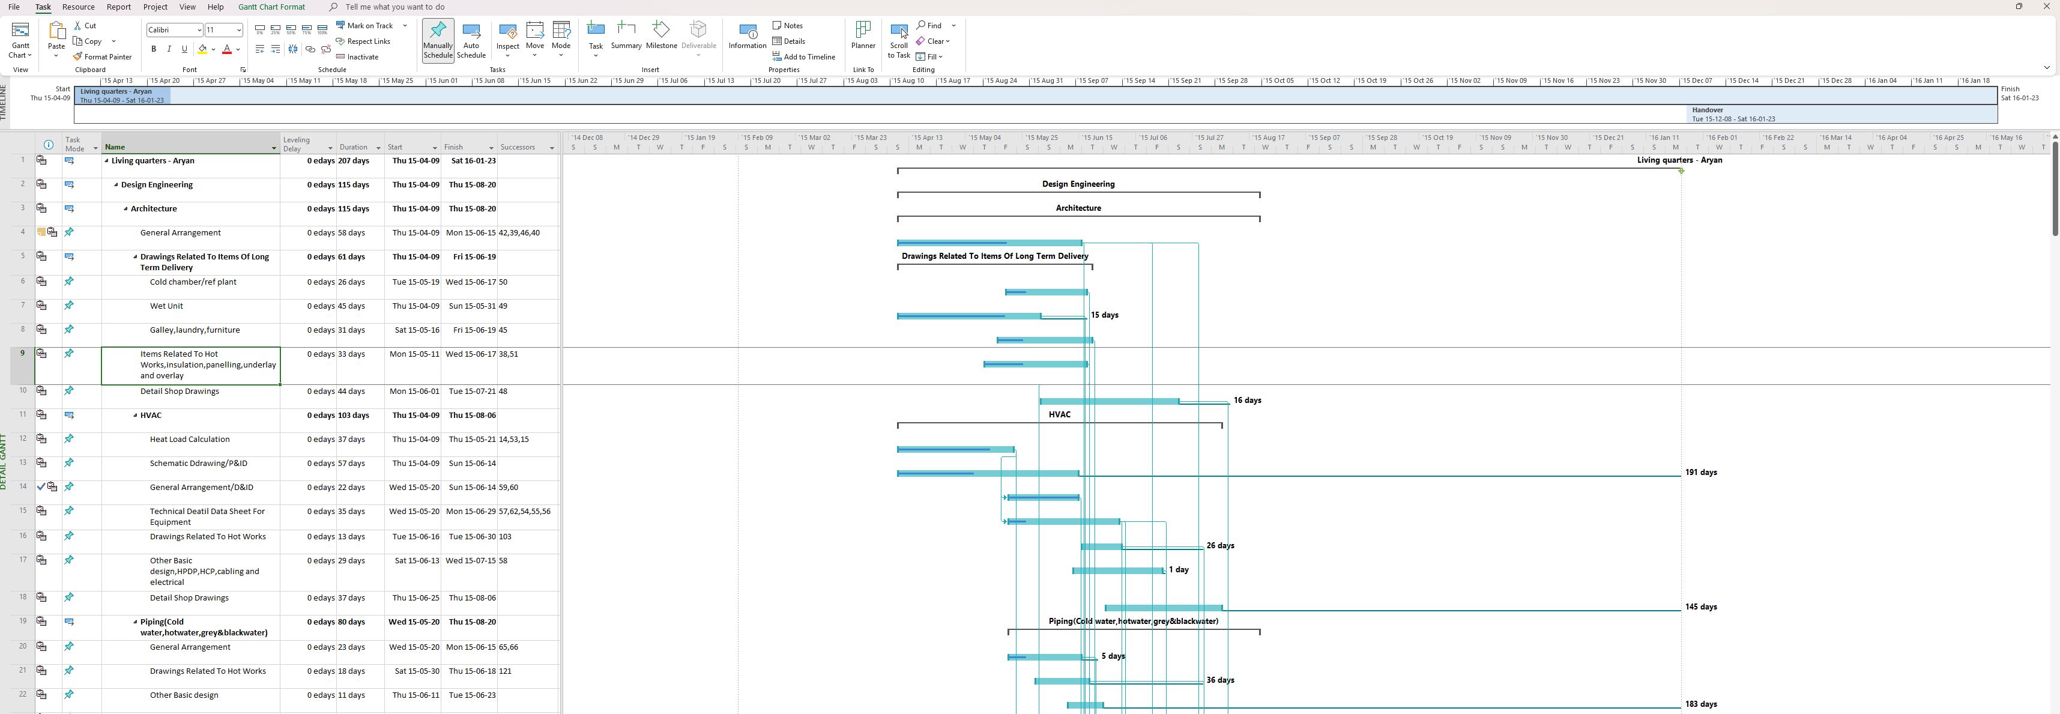Screen dimensions: 2060x714
Task: Switch to the Report tab
Action: [118, 7]
